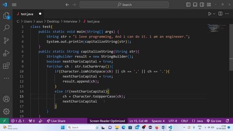Image resolution: width=233 pixels, height=131 pixels.
Task: Click 'nextCharisCapital' on line 16
Action: tap(80, 101)
